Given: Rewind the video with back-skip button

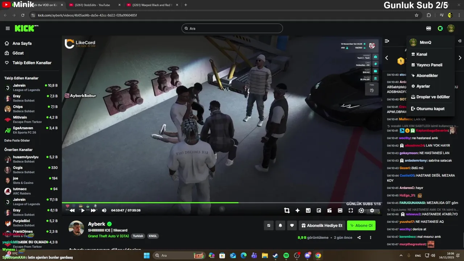Looking at the screenshot, I should click(72, 210).
